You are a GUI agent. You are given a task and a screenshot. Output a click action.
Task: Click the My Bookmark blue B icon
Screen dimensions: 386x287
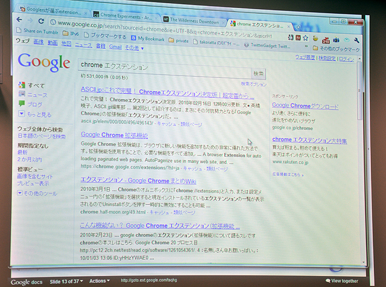tap(133, 37)
